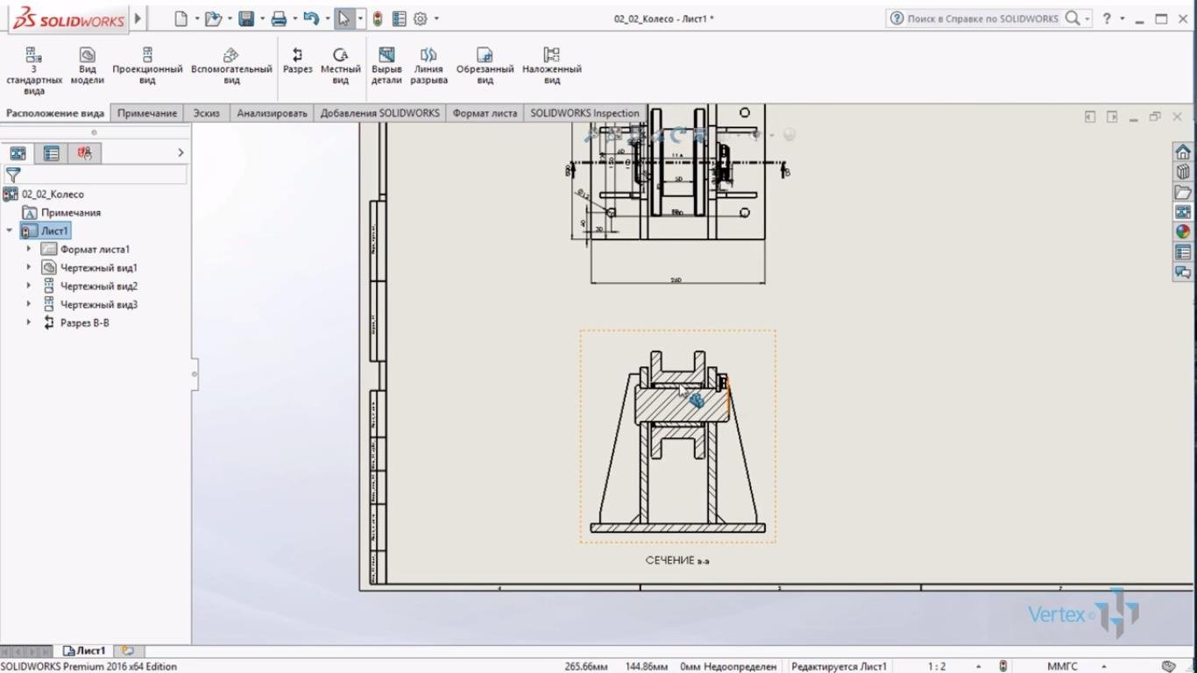This screenshot has height=673, width=1197.
Task: Click the Лист1 sheet tab at bottom
Action: click(85, 651)
